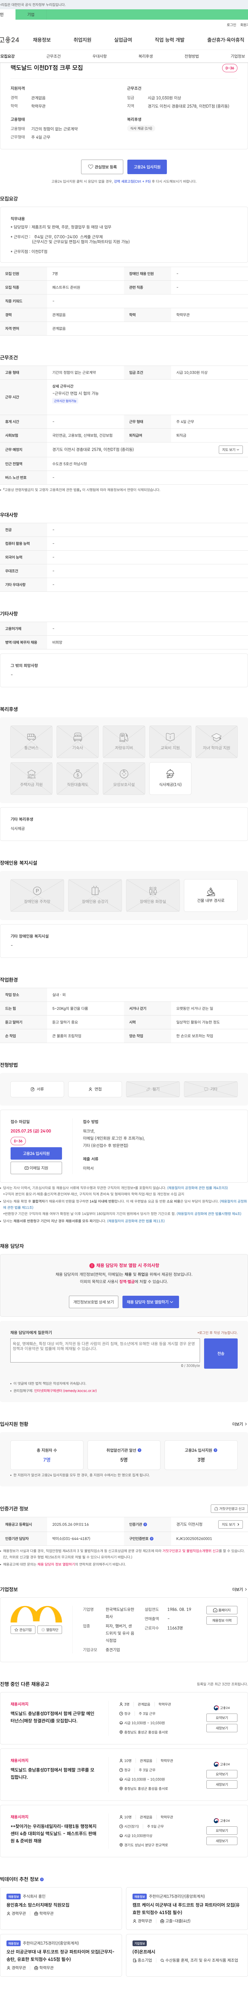This screenshot has height=2000, width=248.
Task: Add company via 관심기업 button
Action: click(x=23, y=1630)
